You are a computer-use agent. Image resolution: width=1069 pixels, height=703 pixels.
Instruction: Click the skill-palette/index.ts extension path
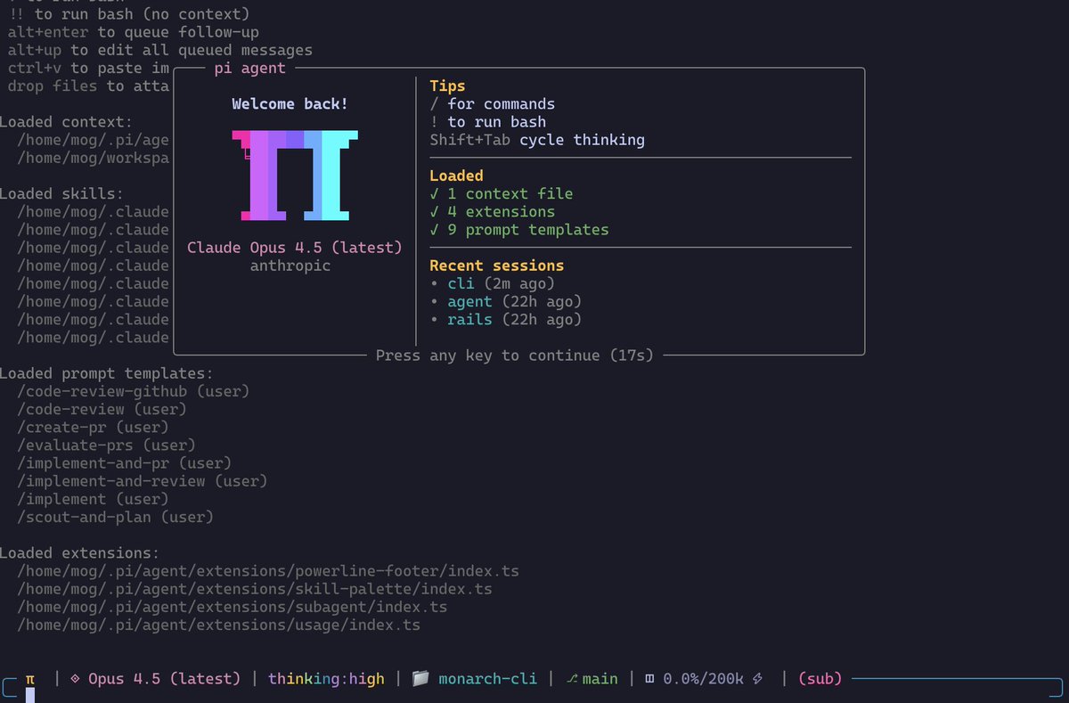[x=255, y=589]
